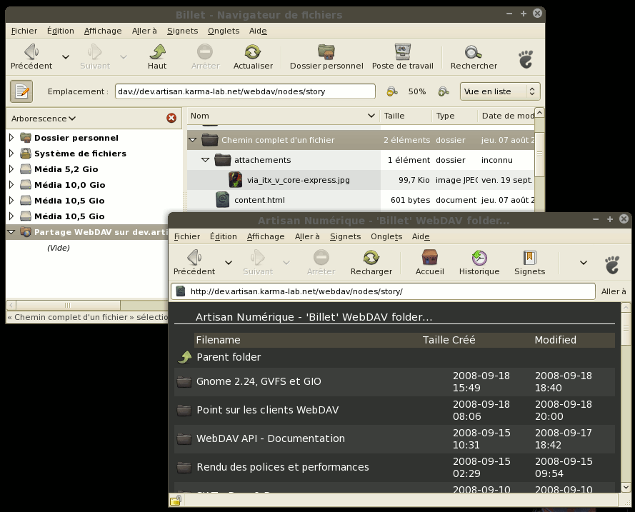Click the Rechercher magnifier in Nautilus

click(x=474, y=57)
